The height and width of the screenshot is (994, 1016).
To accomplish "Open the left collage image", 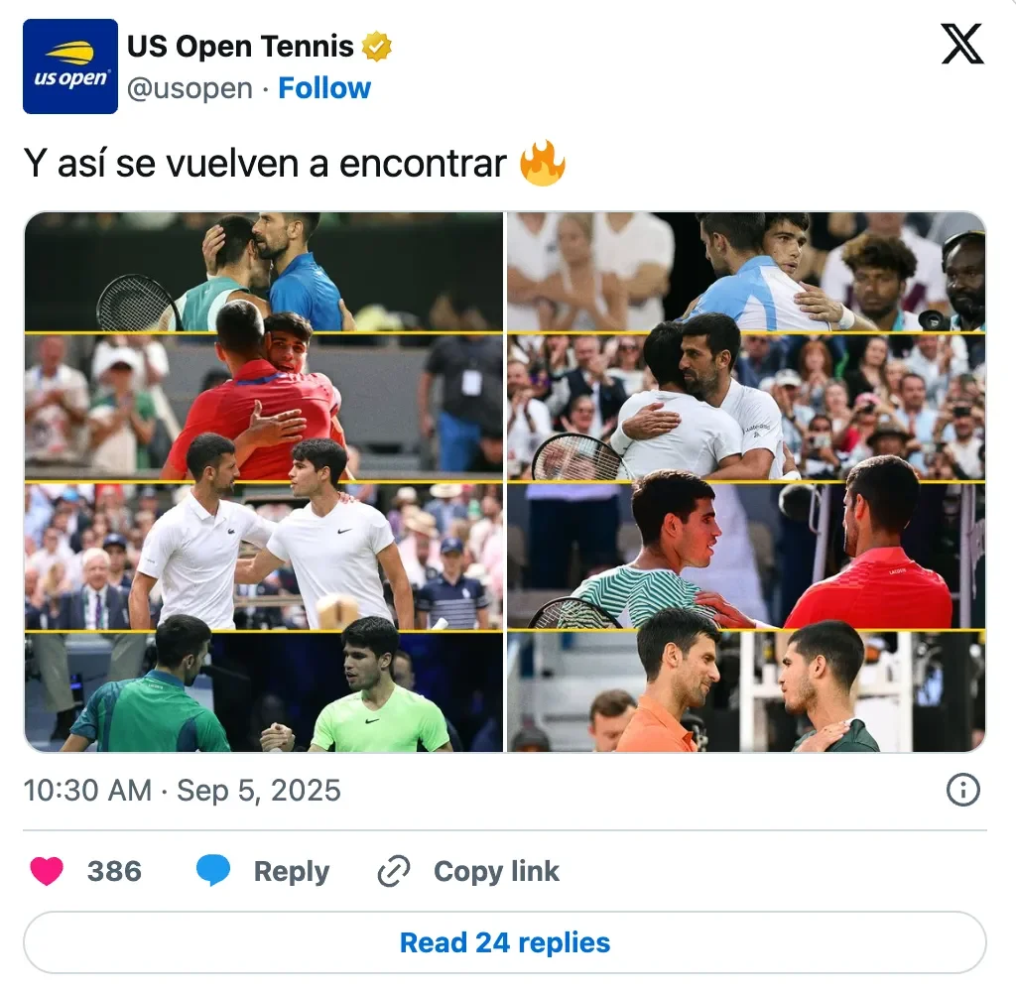I will (x=264, y=482).
